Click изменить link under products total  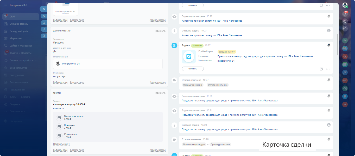(x=58, y=108)
